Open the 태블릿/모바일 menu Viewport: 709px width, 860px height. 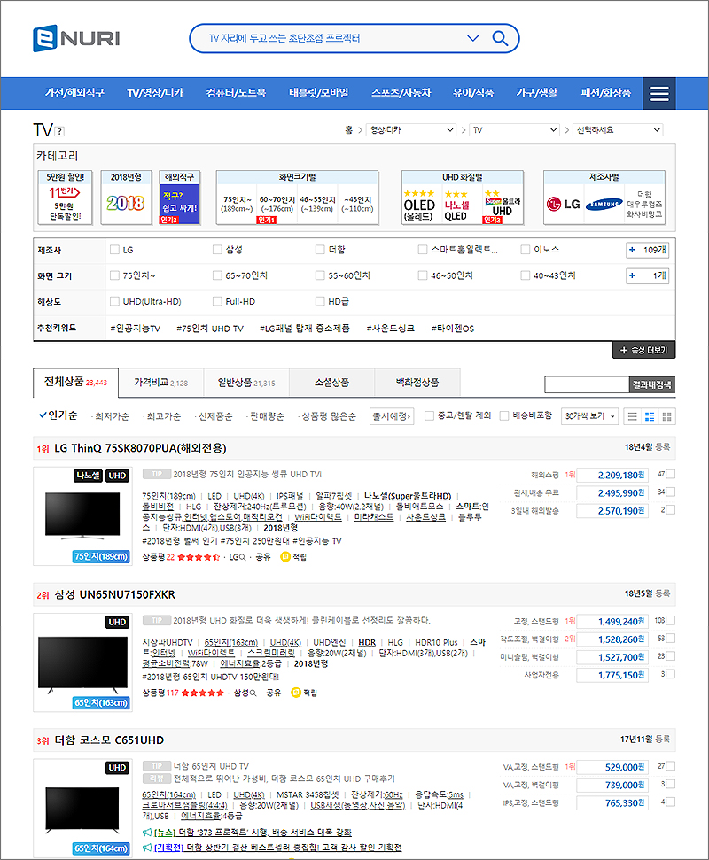(x=319, y=93)
